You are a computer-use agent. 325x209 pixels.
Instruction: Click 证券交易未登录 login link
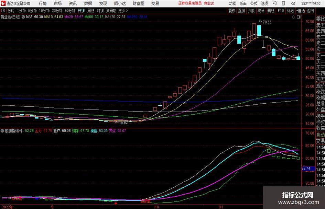click(190, 3)
